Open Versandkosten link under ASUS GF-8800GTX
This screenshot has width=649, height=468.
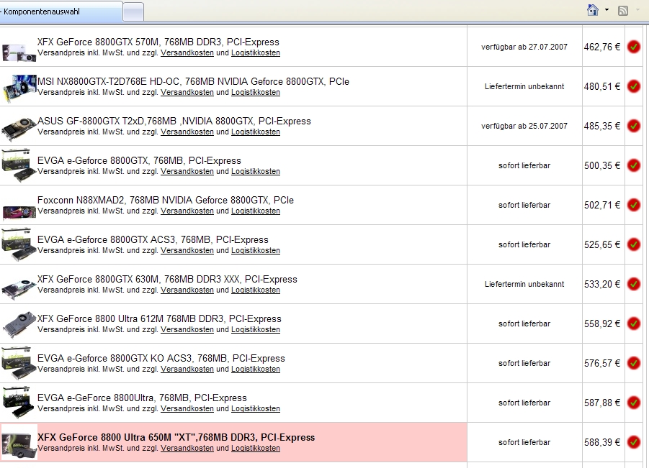[187, 132]
